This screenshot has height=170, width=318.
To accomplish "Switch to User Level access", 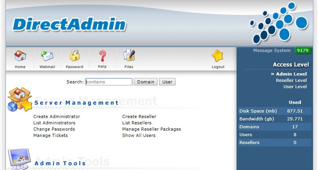I will point(295,87).
